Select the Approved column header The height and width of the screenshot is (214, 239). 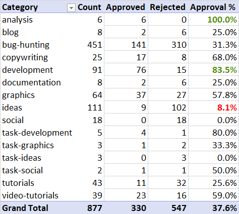tap(126, 8)
